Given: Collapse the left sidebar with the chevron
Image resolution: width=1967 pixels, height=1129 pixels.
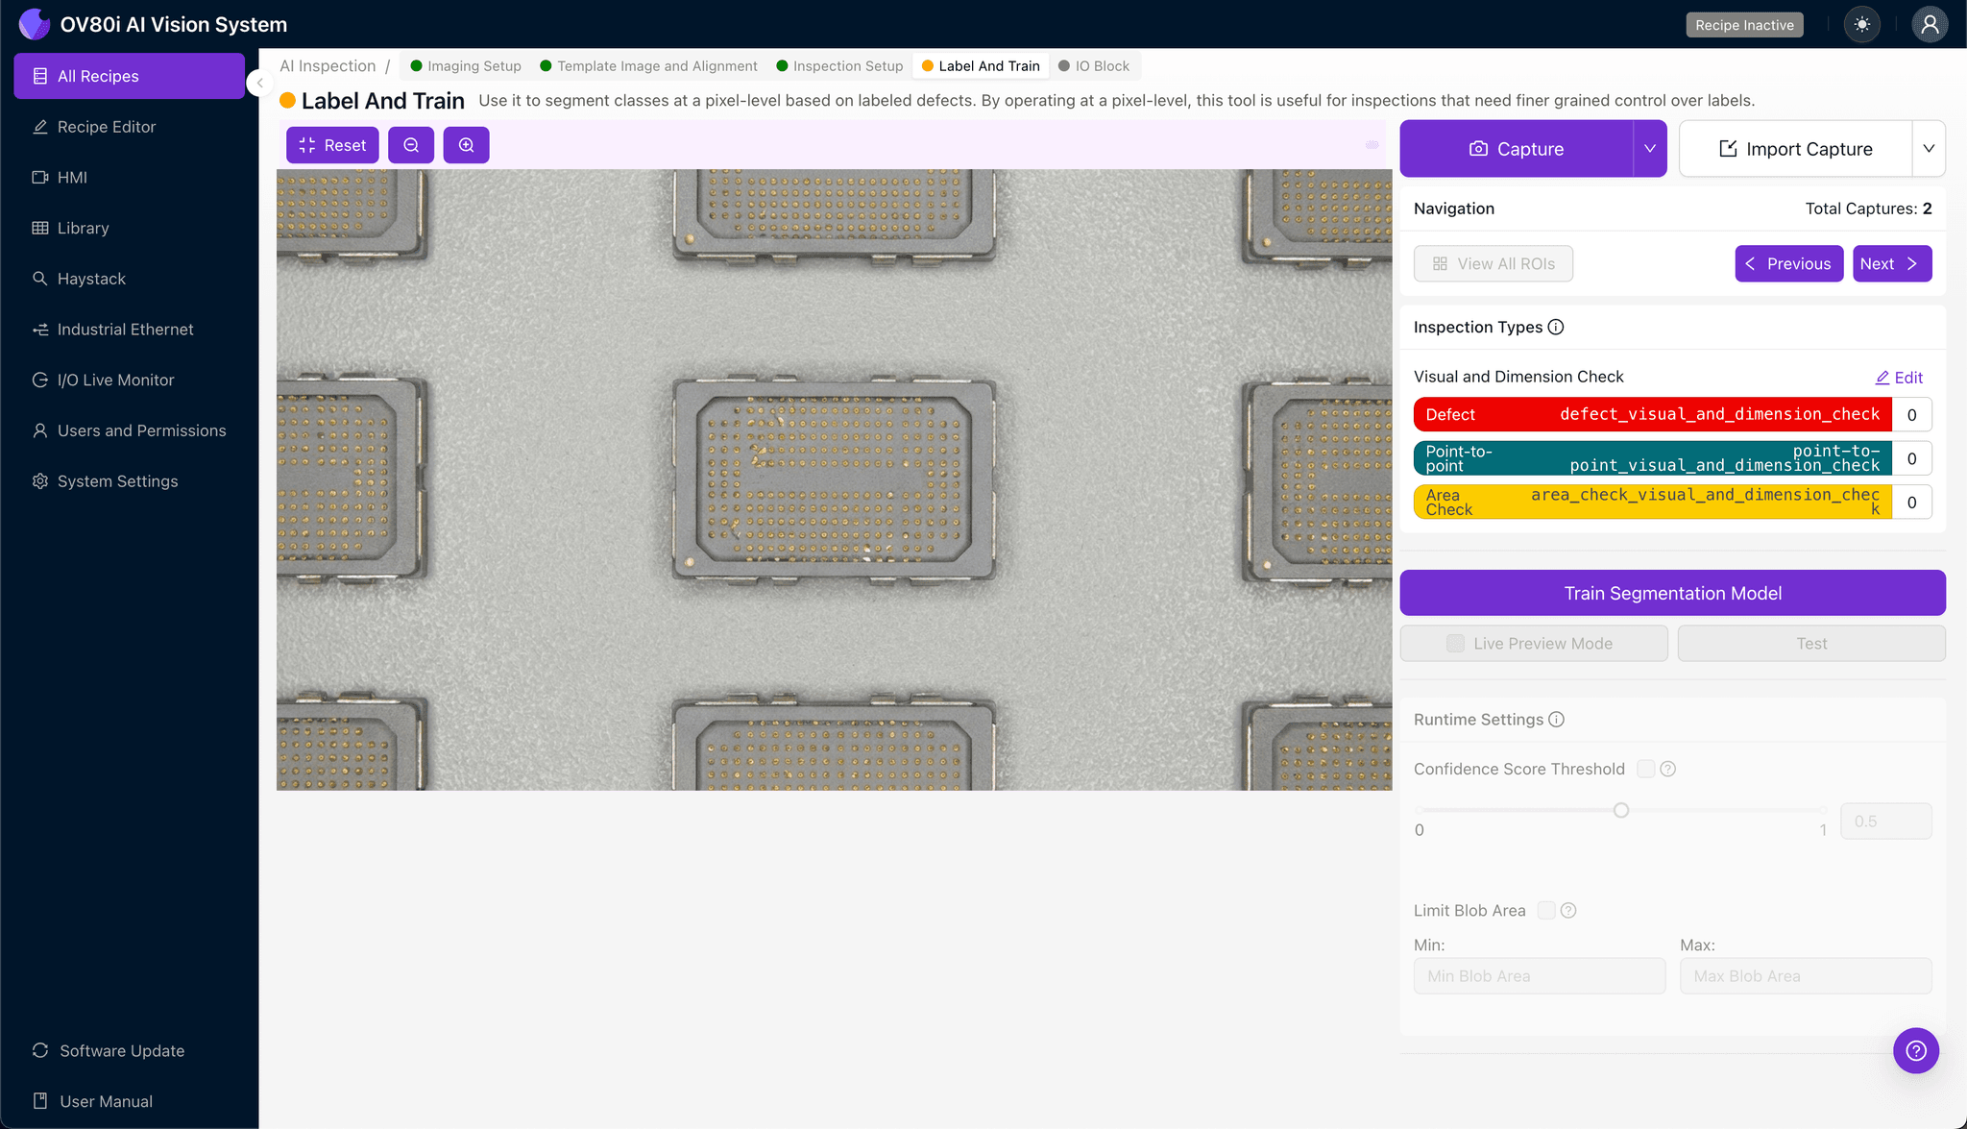Looking at the screenshot, I should [x=259, y=83].
